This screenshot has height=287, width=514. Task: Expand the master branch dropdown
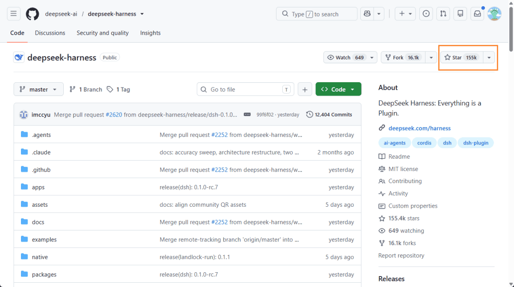pos(39,89)
